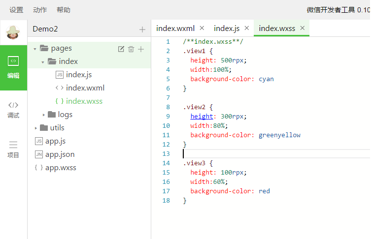Switch to the 编辑 editor panel
Viewport: 372px width, 239px height.
coord(13,67)
